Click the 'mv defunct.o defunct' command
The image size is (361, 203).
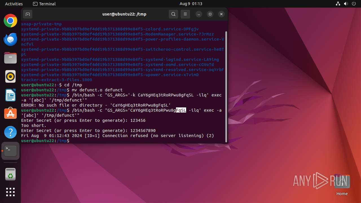pyautogui.click(x=97, y=90)
